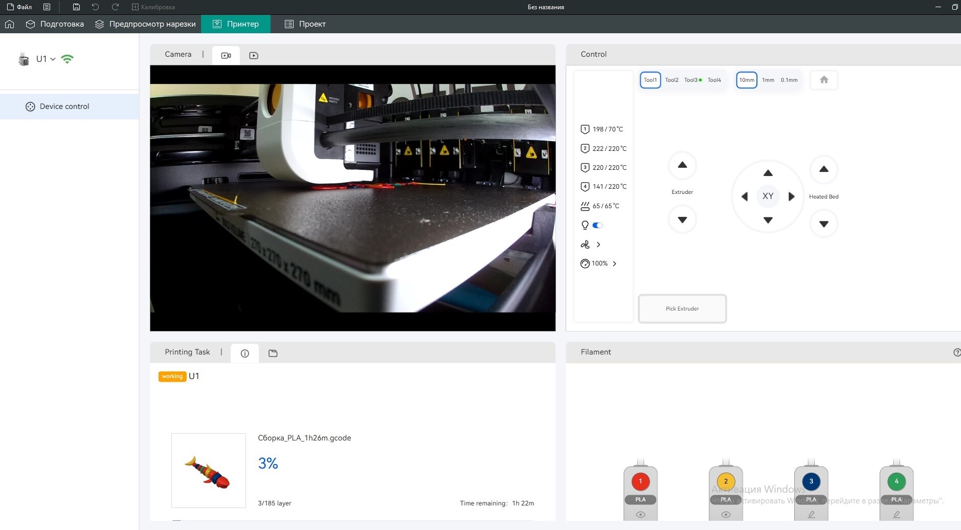Viewport: 961px width, 530px height.
Task: Lower heated bed with down arrow
Action: [x=823, y=224]
